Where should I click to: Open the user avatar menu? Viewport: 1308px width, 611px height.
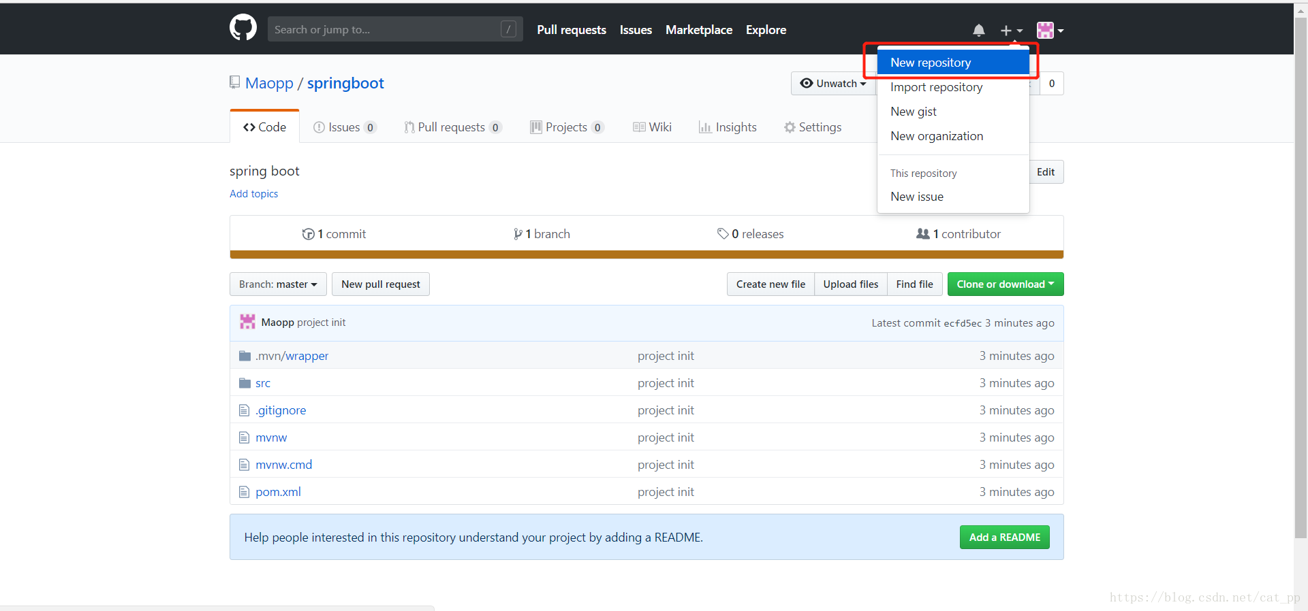(x=1050, y=30)
